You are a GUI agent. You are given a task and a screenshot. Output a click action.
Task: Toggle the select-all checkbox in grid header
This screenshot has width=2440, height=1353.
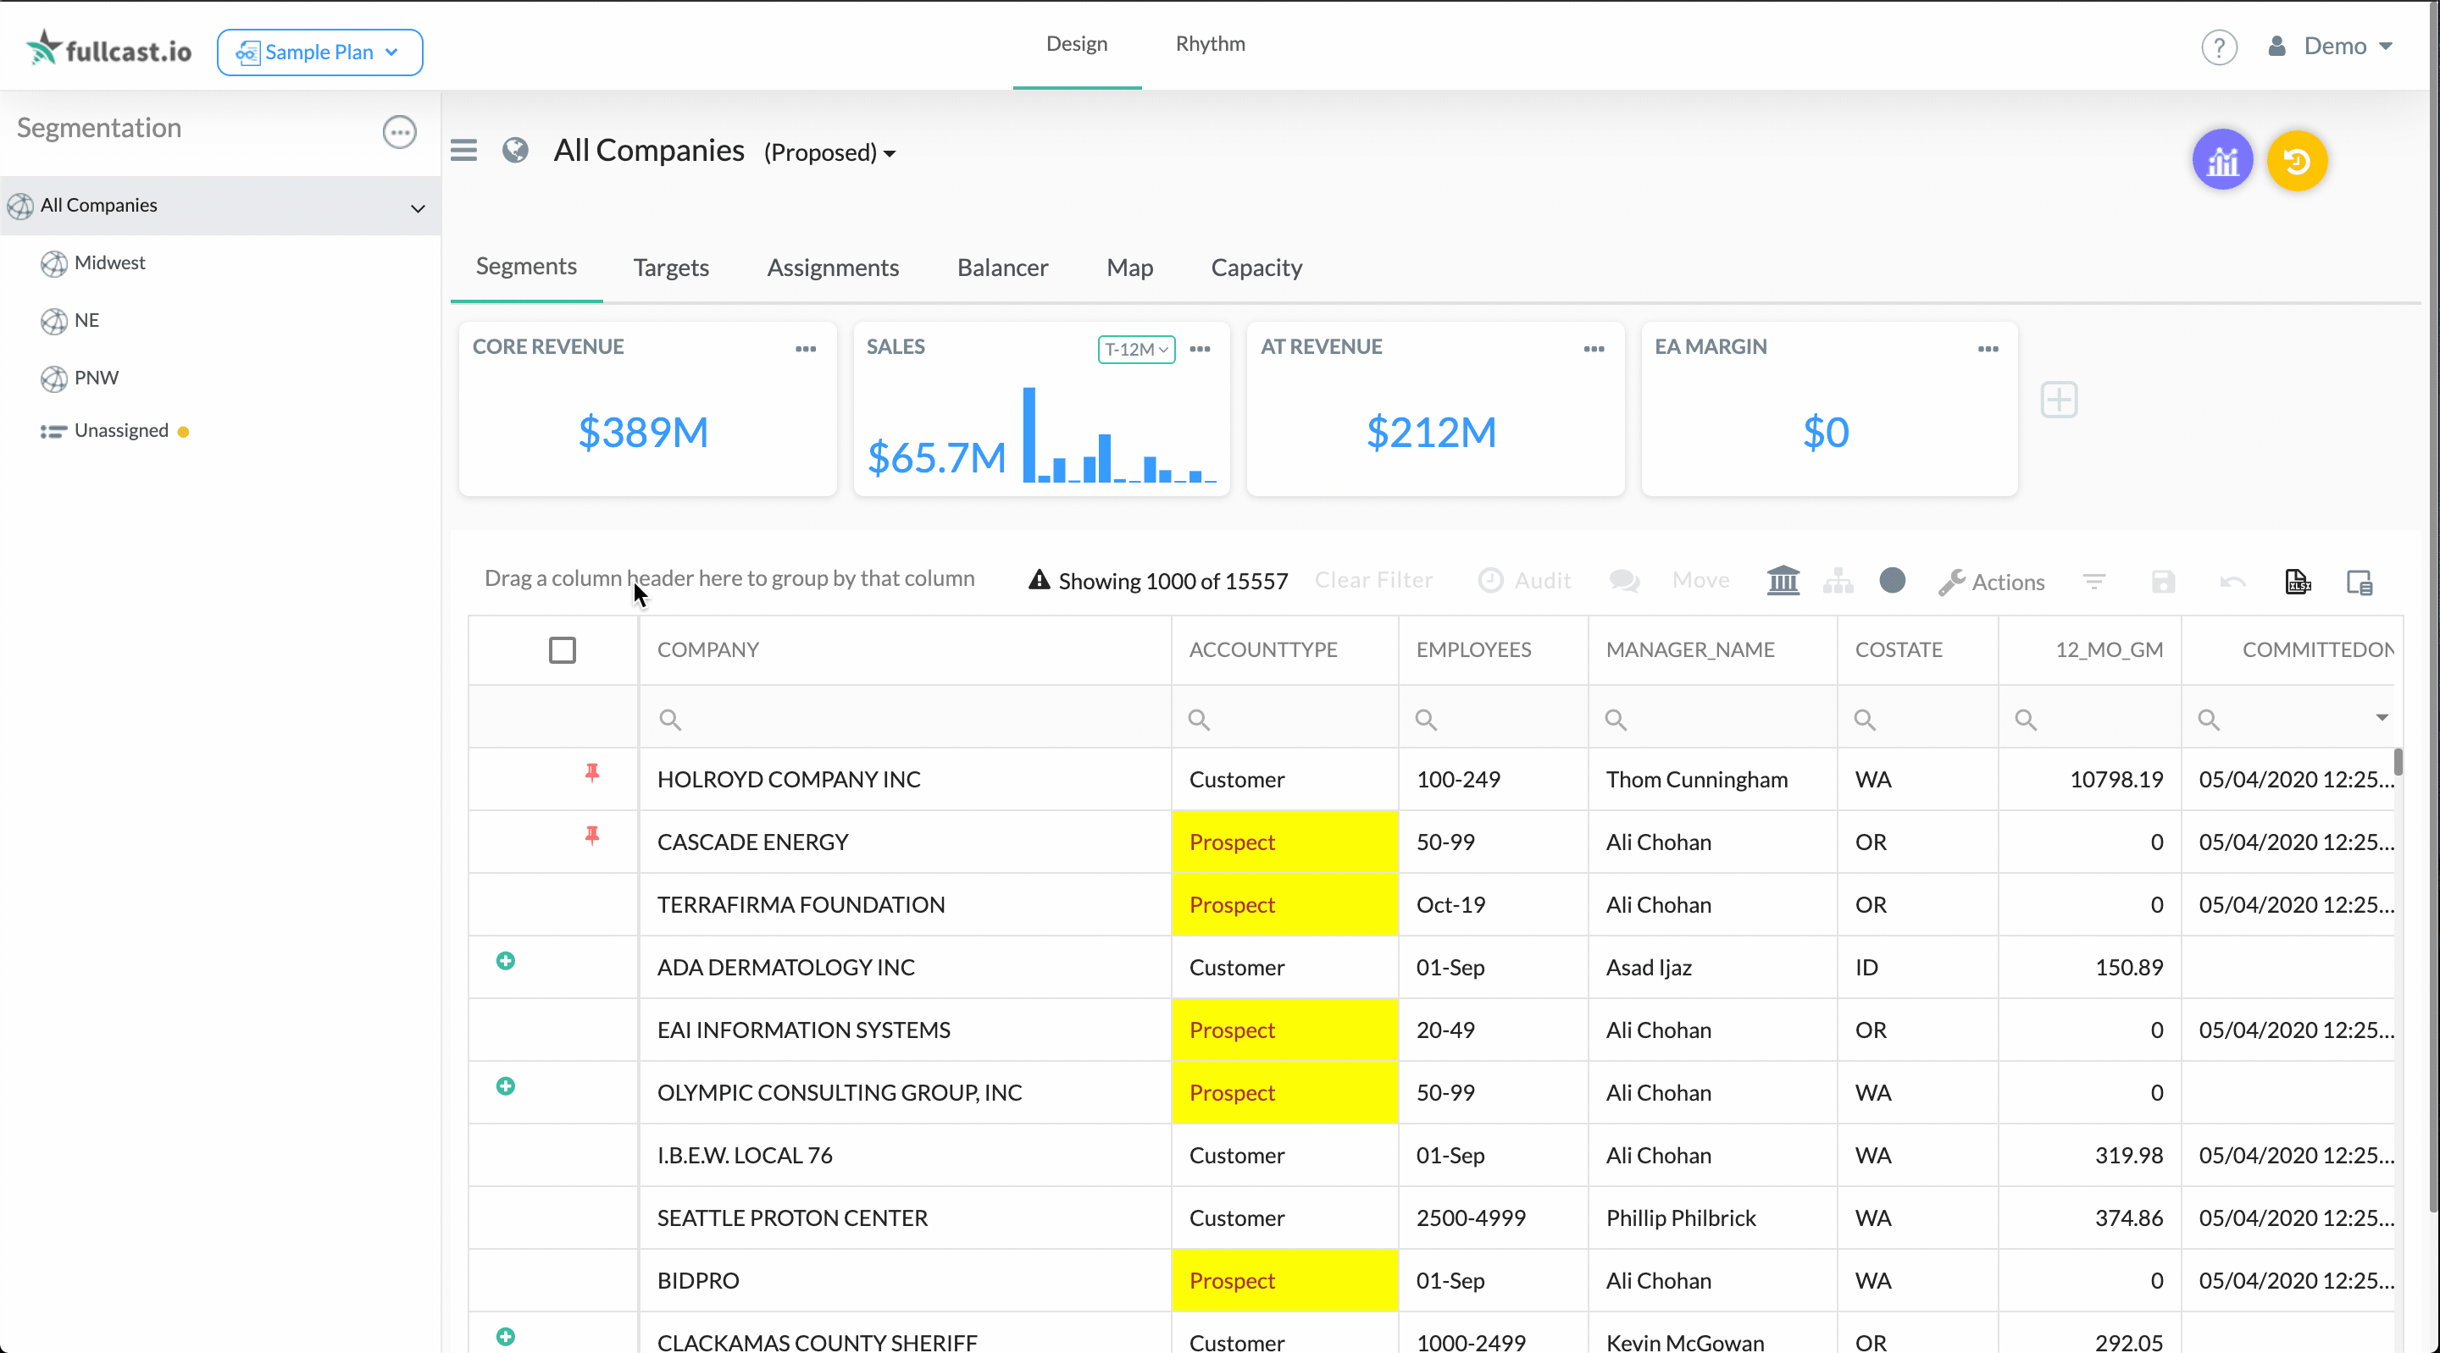(562, 649)
